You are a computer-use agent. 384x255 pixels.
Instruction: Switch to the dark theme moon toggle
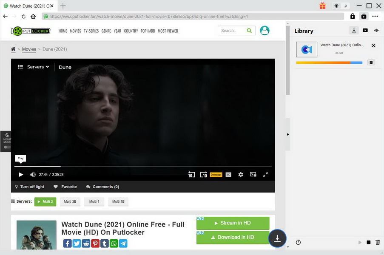pos(345,6)
